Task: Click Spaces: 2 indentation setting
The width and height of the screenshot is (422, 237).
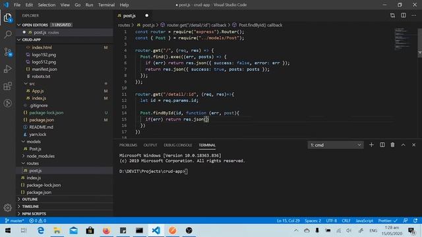Action: [313, 221]
